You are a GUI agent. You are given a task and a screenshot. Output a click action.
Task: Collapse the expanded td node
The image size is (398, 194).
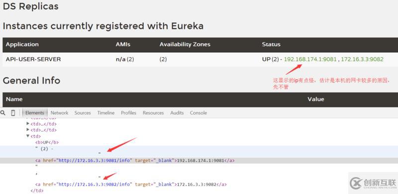[x=28, y=136]
